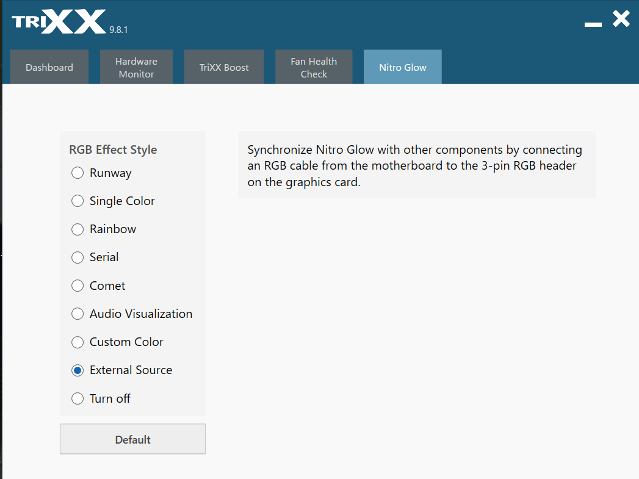Close the TriXX application window

(621, 19)
